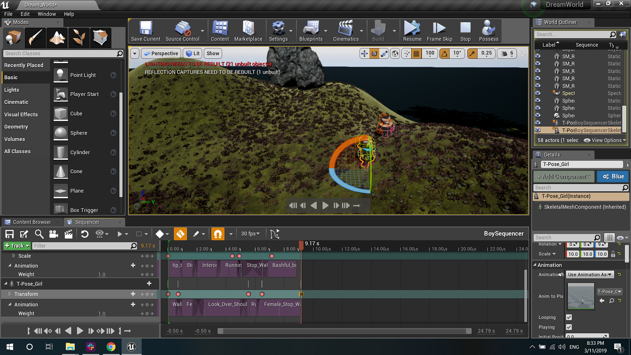This screenshot has height=355, width=631.
Task: Click the Save Current toolbar icon
Action: click(x=146, y=31)
